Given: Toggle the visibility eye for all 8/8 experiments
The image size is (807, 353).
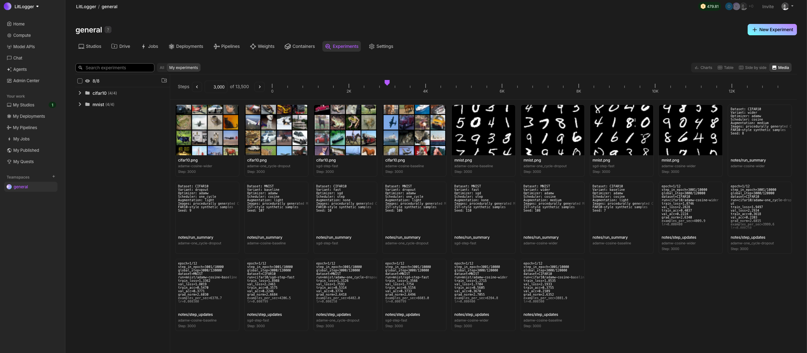Looking at the screenshot, I should 87,81.
